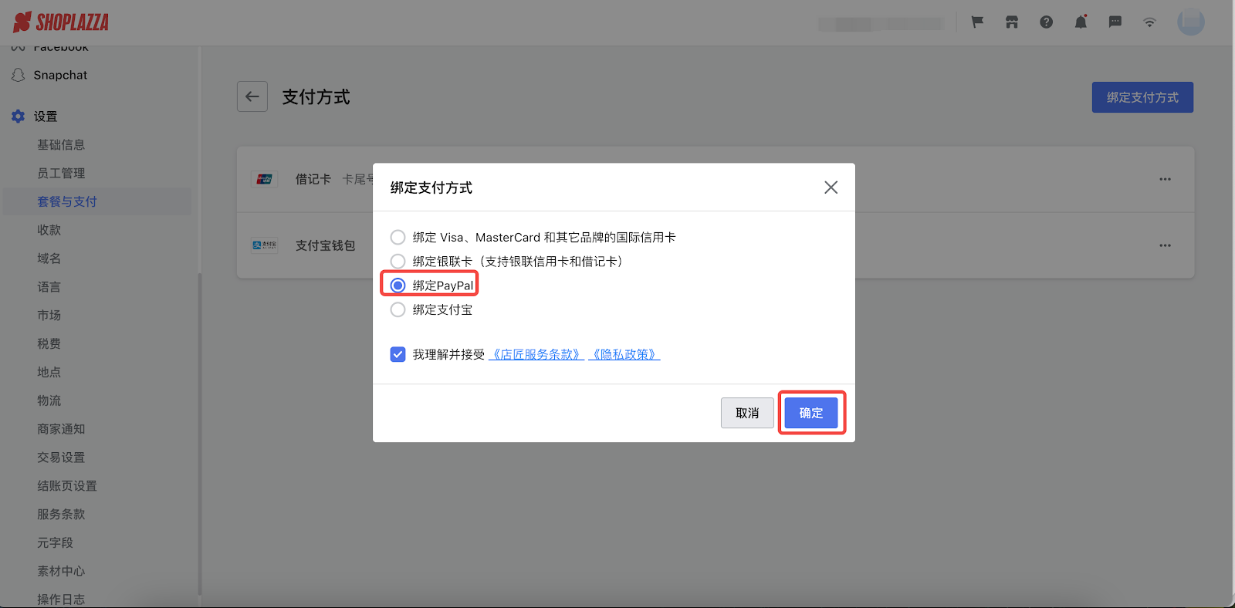
Task: Click the 确定 button
Action: 811,413
